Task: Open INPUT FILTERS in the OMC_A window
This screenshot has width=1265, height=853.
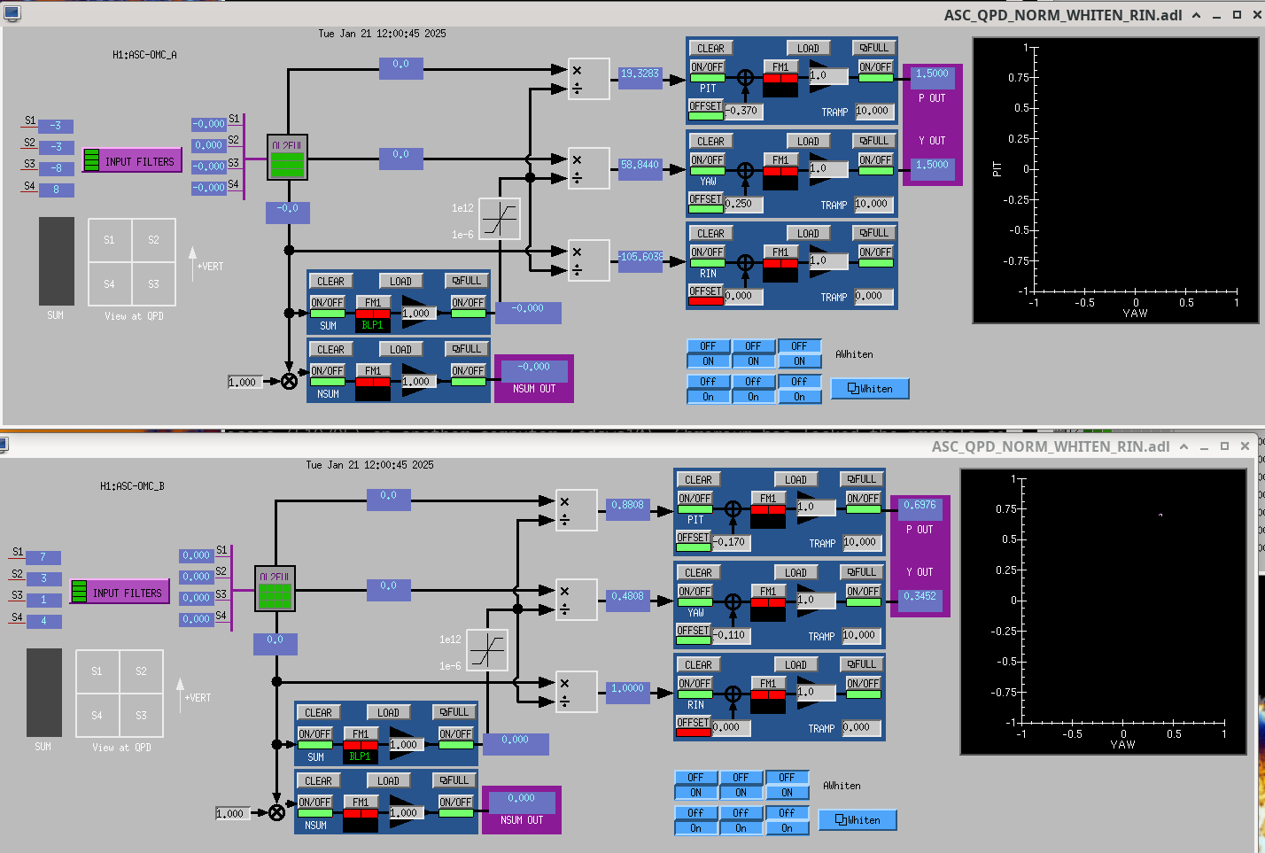Action: (132, 160)
